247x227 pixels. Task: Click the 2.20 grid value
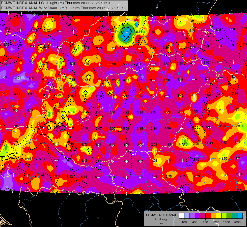click(237, 126)
